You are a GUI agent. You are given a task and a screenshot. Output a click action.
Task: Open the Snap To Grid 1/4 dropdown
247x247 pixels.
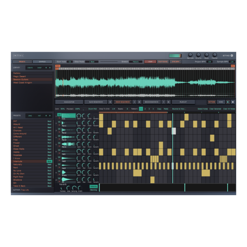(x=114, y=109)
